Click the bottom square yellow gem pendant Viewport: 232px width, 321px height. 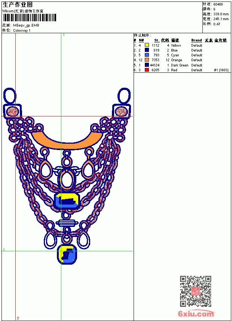tap(67, 255)
